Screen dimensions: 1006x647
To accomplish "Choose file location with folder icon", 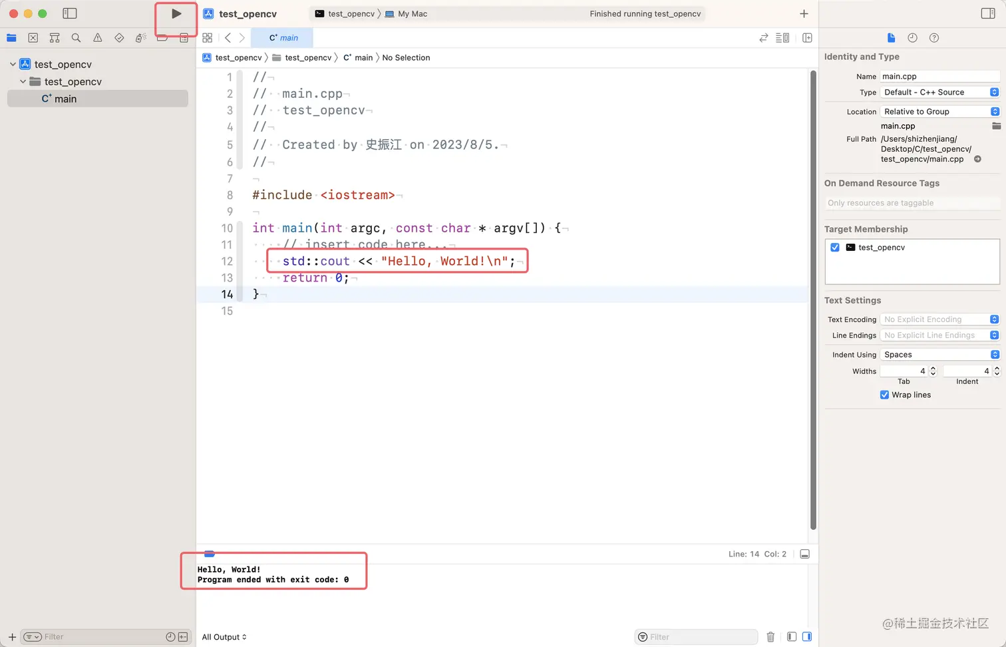I will 996,126.
